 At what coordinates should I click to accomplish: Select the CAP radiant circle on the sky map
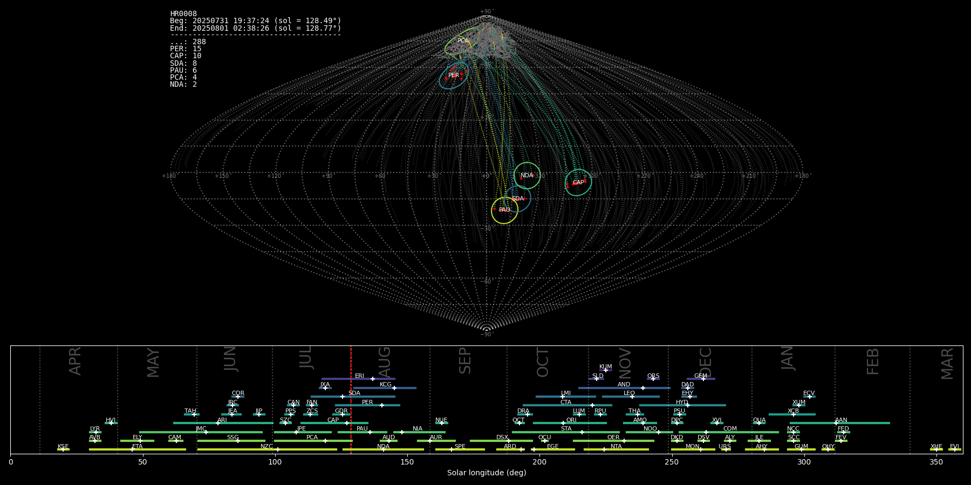coord(578,183)
